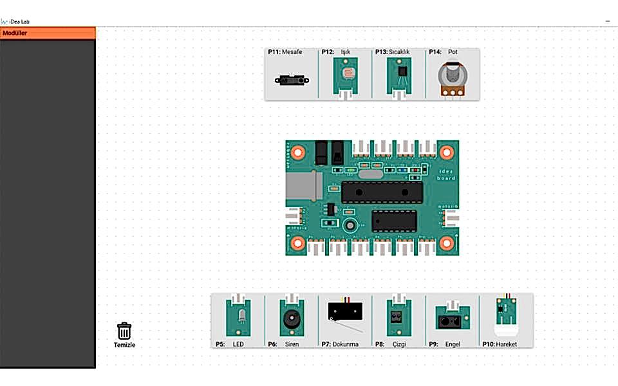
Task: Open the Modüller tab
Action: (x=48, y=33)
